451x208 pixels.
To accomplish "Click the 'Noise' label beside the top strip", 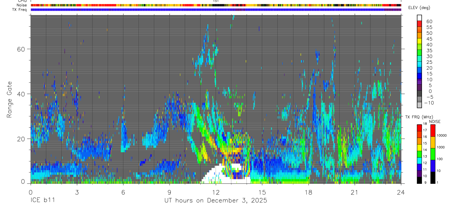I will [x=22, y=6].
